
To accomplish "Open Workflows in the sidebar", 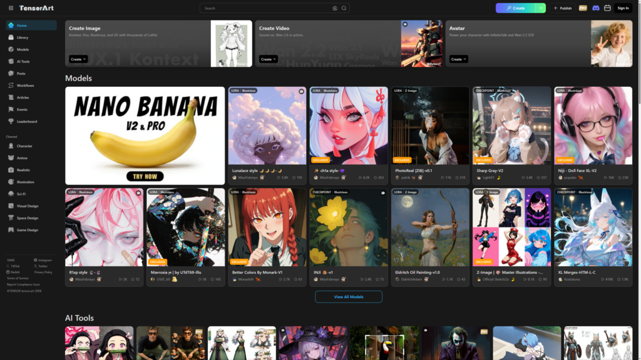I will click(x=25, y=85).
